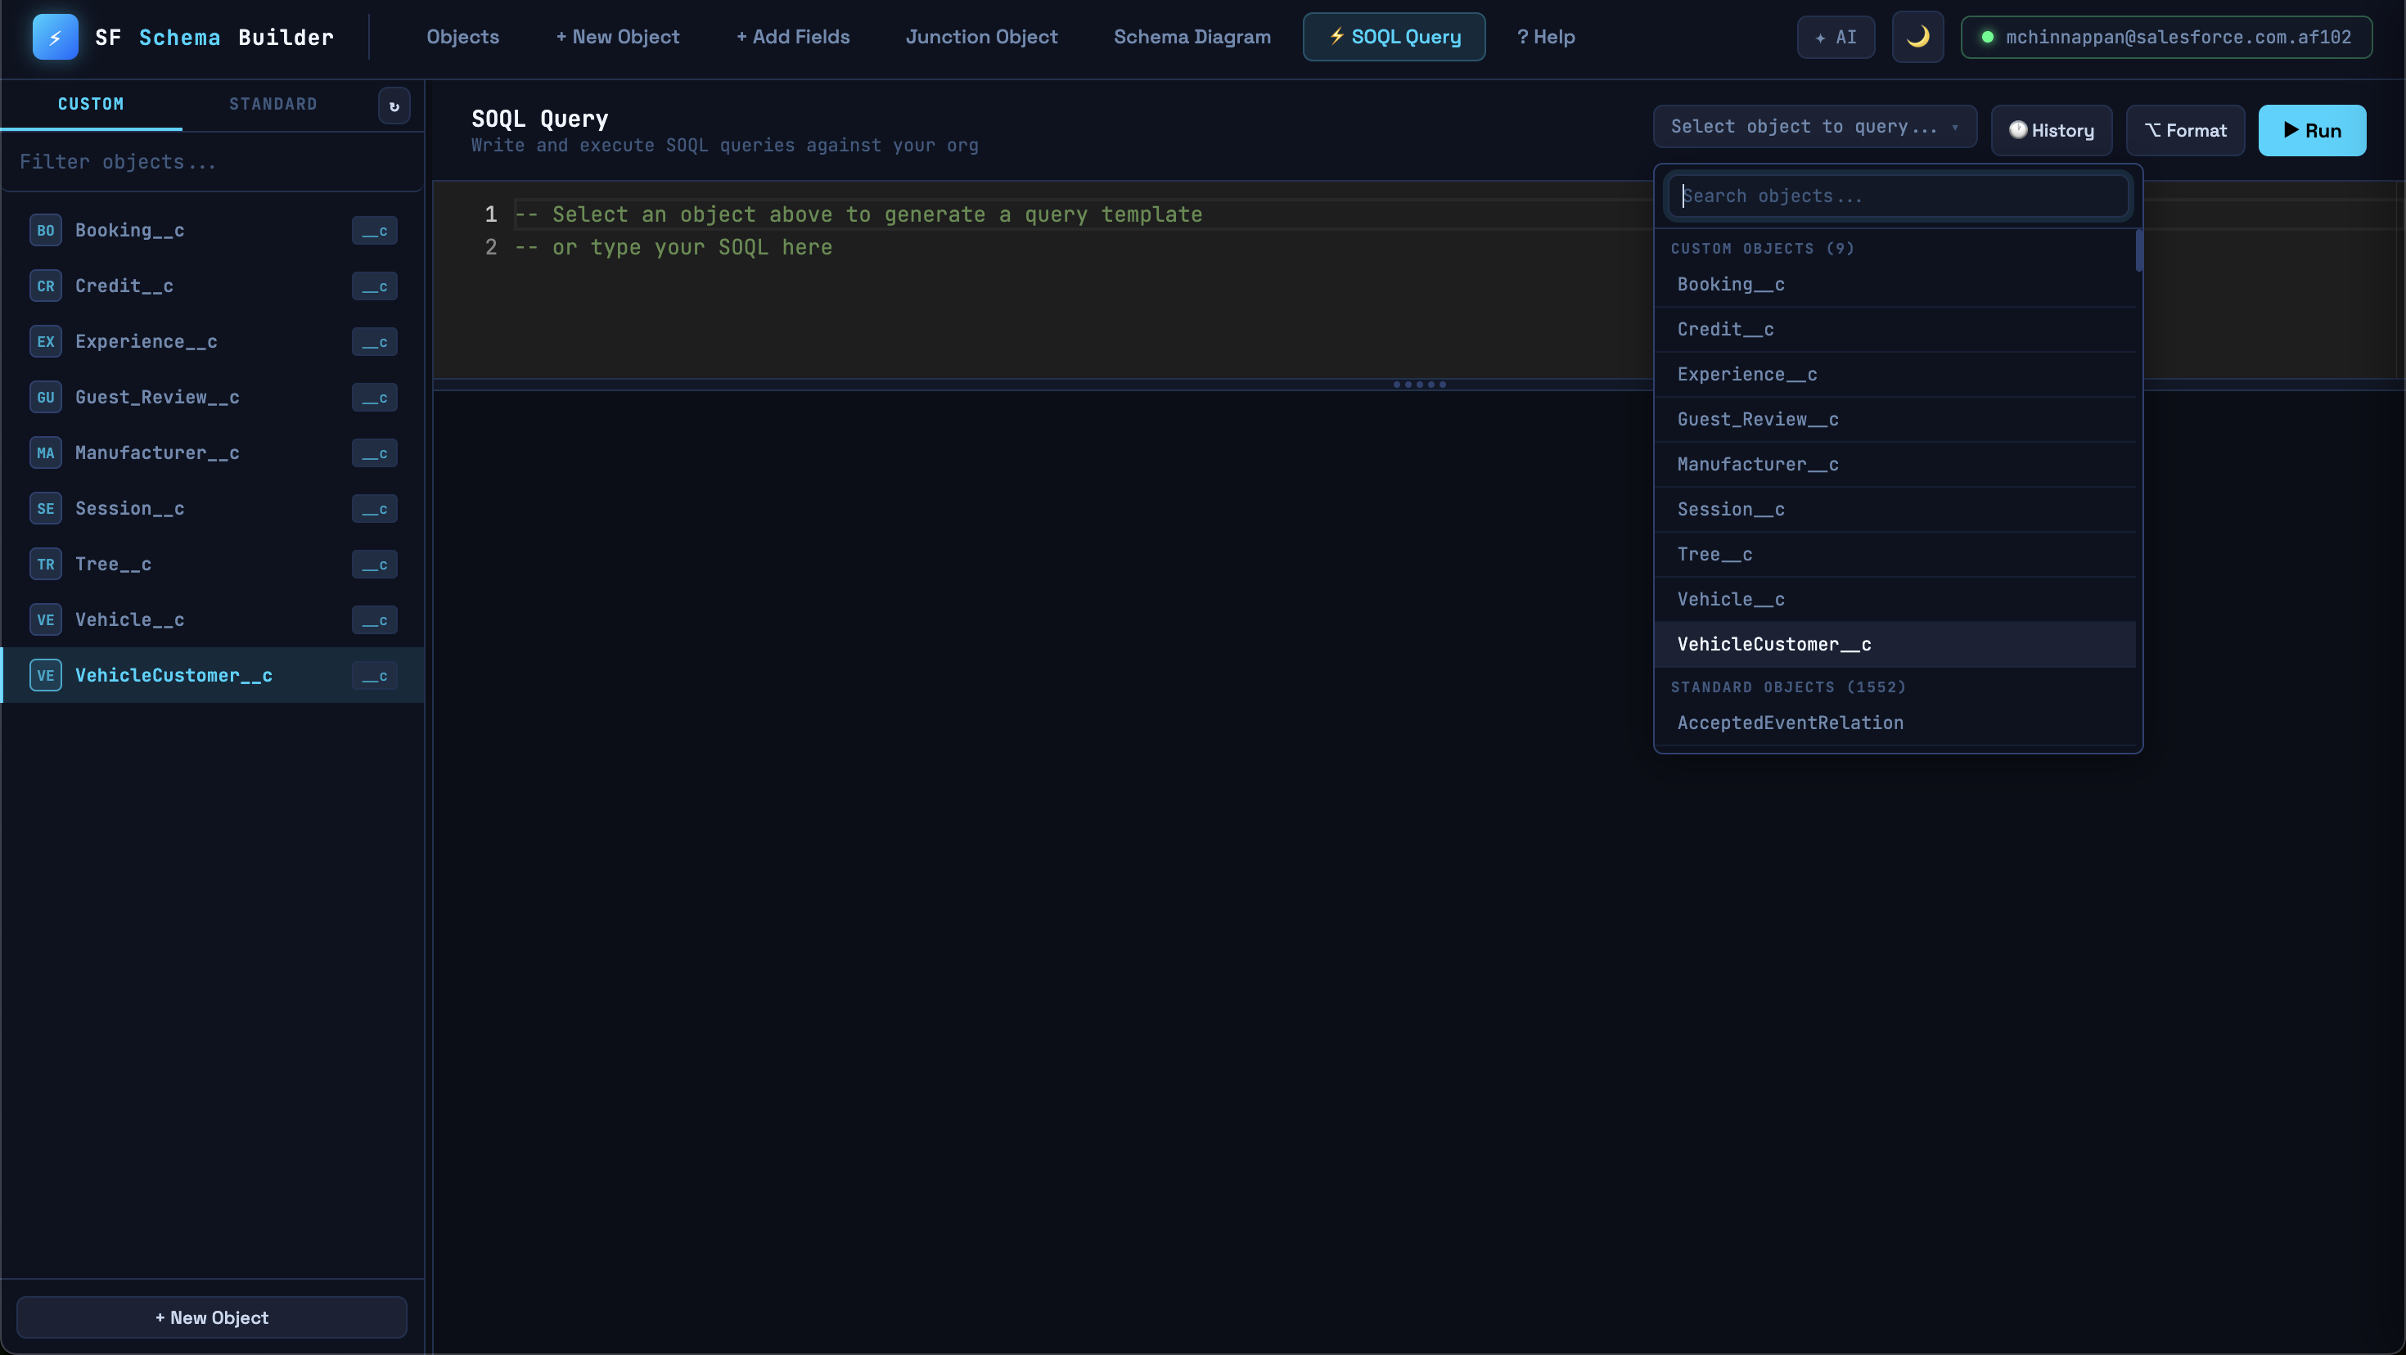Open the Select object to query dropdown
The image size is (2406, 1355).
[1815, 127]
